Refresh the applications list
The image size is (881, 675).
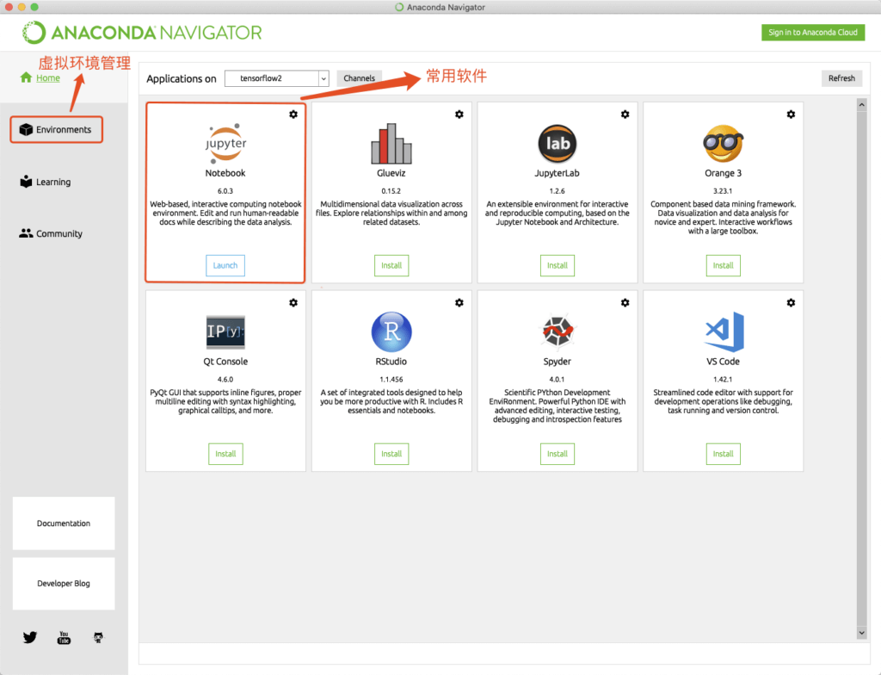841,78
